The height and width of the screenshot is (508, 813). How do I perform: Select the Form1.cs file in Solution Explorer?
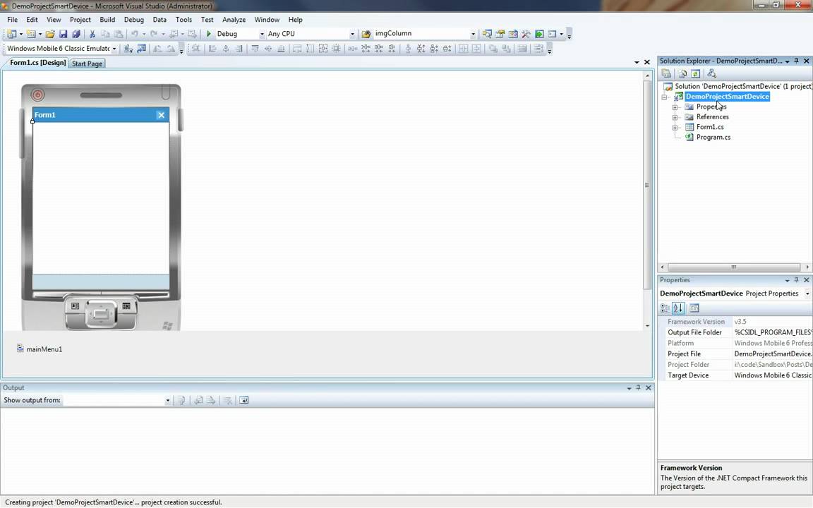pyautogui.click(x=710, y=127)
